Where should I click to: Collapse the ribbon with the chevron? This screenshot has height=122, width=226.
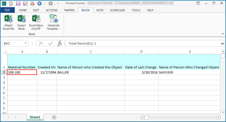coord(223,34)
